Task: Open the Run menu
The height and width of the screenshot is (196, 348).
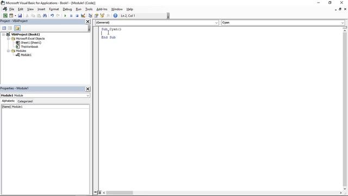Action: [78, 9]
